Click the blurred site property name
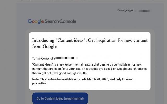Viewport: 167px width, 104px height. pos(66,58)
